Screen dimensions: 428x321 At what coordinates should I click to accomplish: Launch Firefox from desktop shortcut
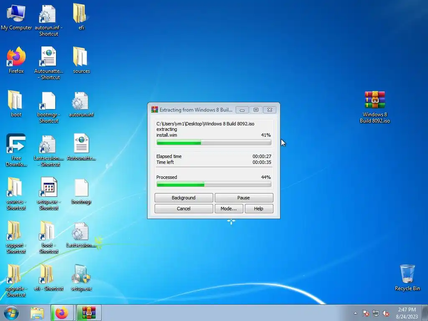pyautogui.click(x=16, y=60)
